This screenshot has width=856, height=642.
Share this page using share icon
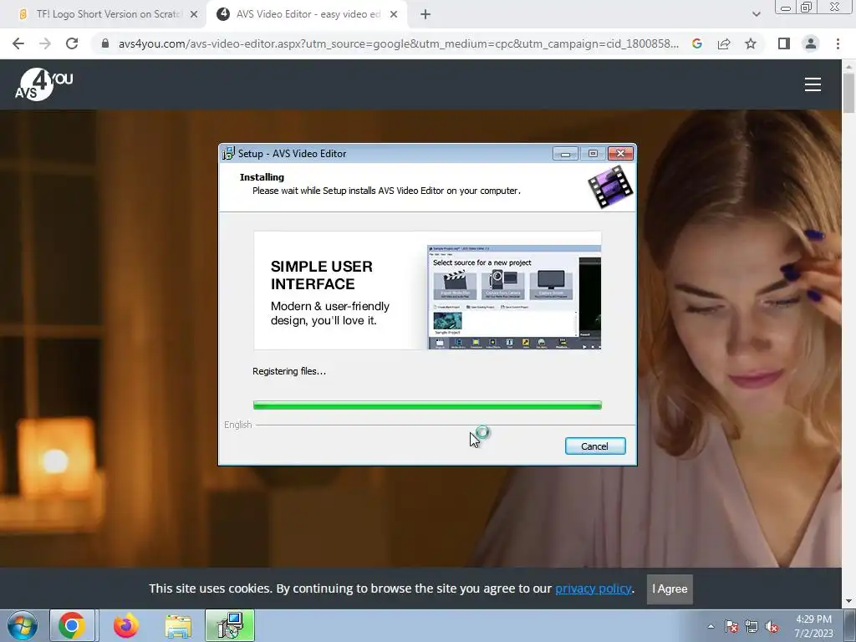click(724, 43)
